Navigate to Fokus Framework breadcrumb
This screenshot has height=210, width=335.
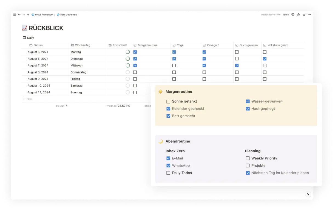click(44, 15)
